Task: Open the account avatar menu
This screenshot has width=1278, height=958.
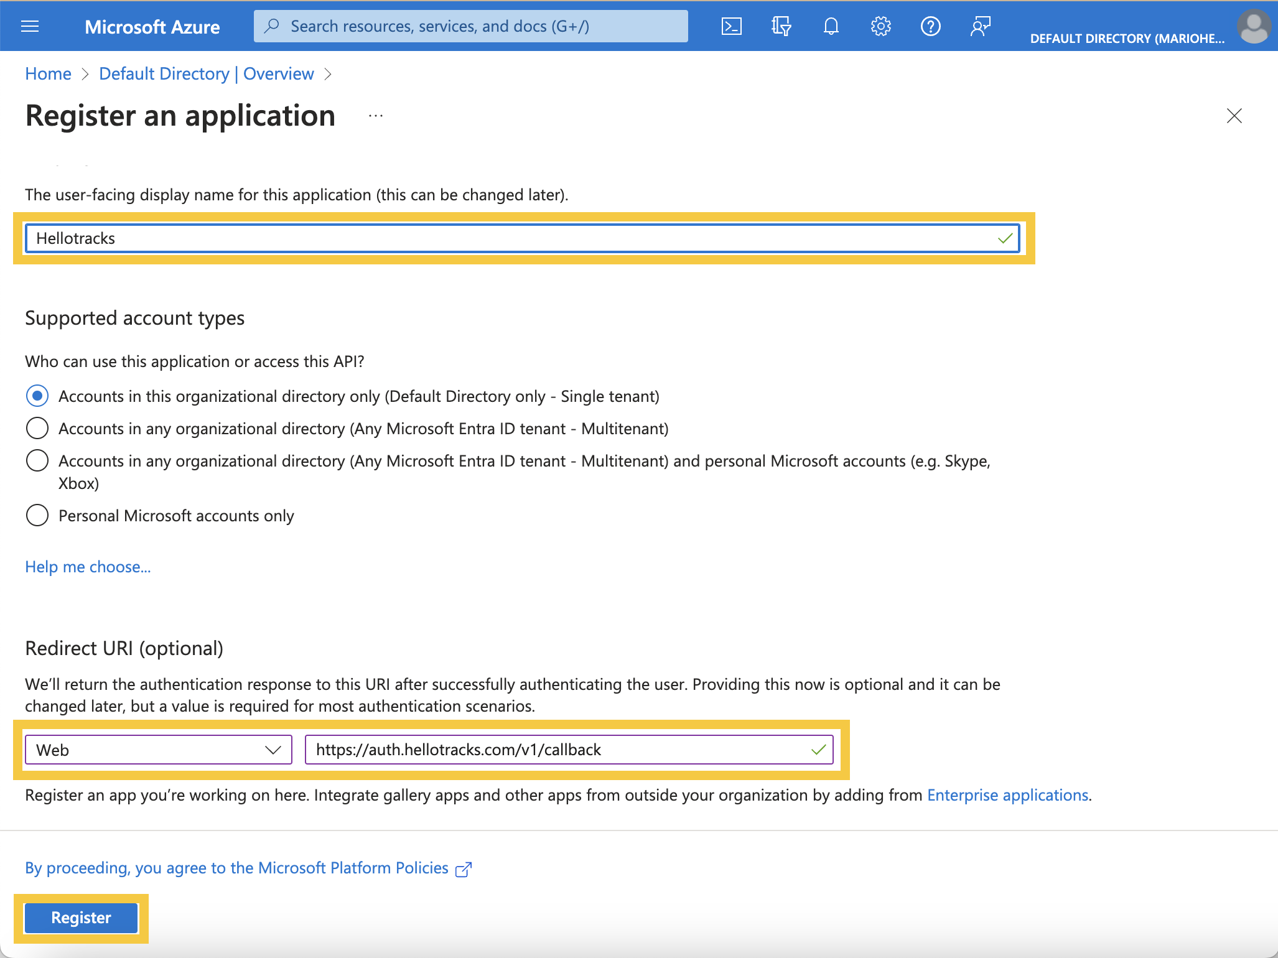Action: tap(1254, 26)
